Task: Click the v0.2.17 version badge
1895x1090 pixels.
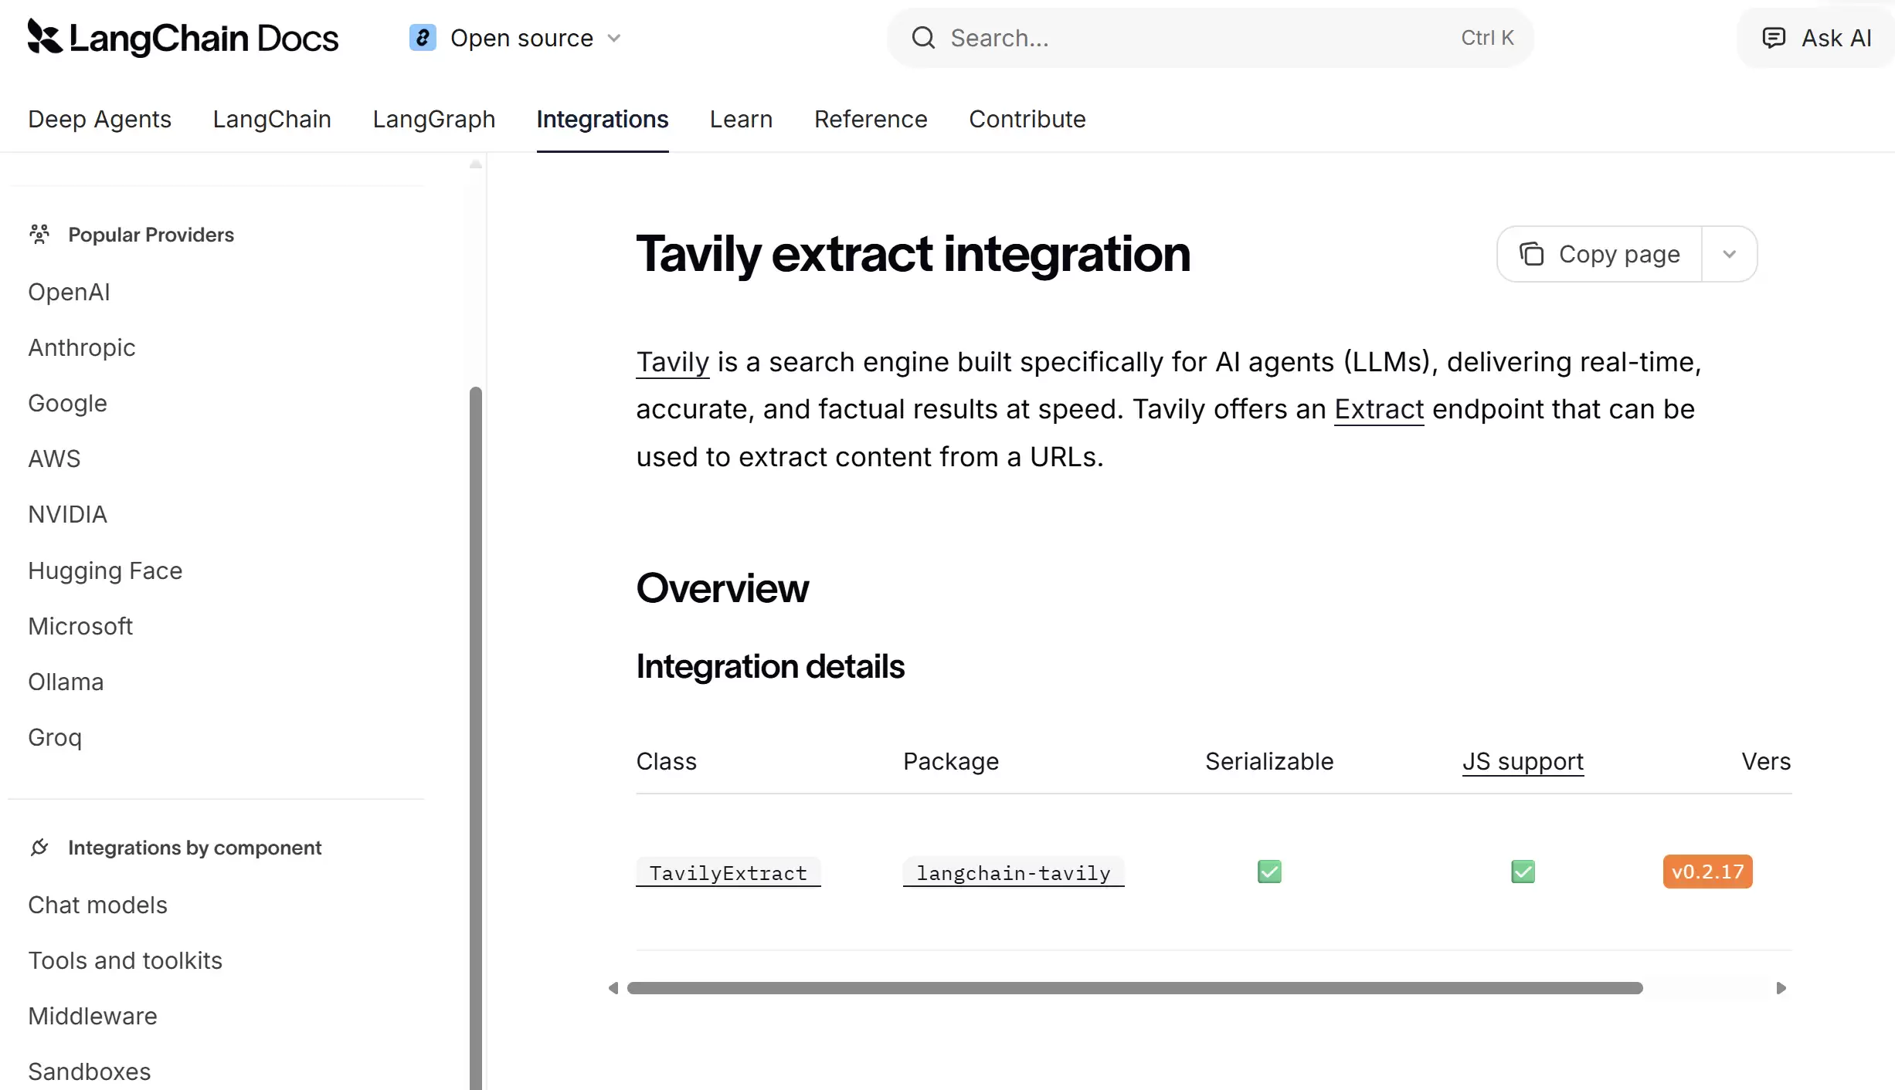Action: click(x=1707, y=872)
